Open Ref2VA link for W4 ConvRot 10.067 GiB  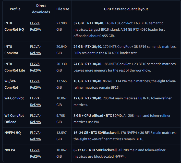pos(35,105)
